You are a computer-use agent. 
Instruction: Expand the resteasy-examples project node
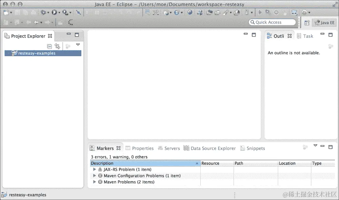coord(8,53)
